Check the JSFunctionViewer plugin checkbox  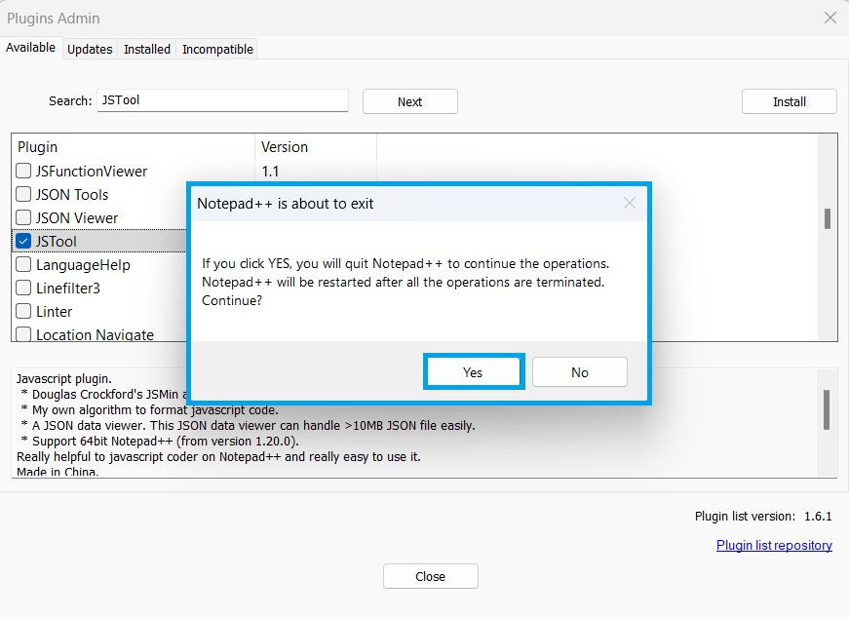(22, 171)
